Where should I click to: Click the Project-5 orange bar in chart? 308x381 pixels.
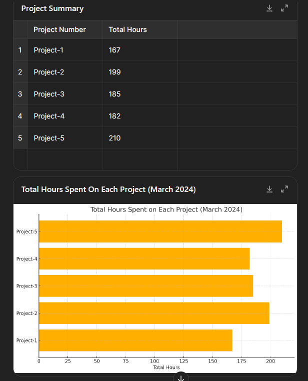160,231
